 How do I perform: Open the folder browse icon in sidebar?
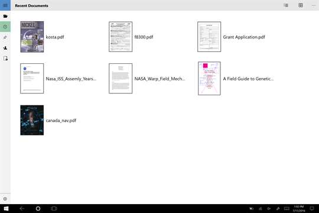point(5,16)
